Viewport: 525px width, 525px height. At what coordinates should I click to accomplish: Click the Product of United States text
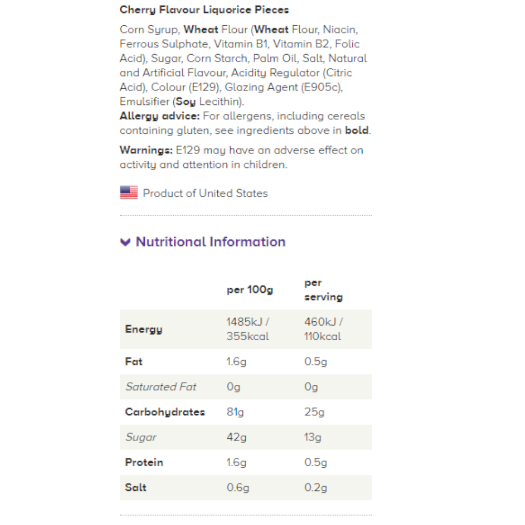pyautogui.click(x=205, y=193)
